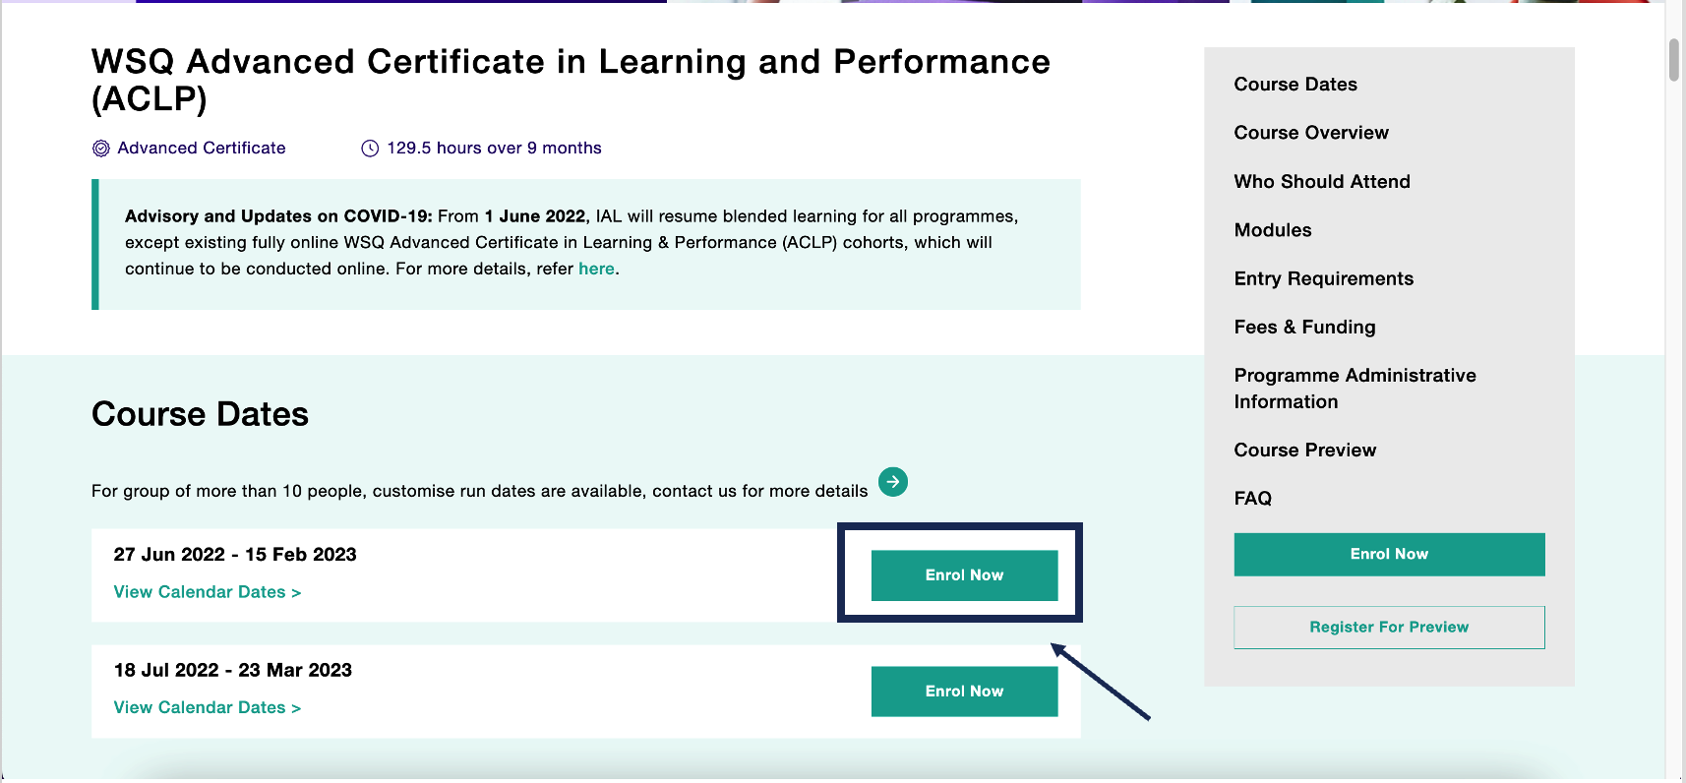Open FAQ in side navigation

pos(1253,499)
